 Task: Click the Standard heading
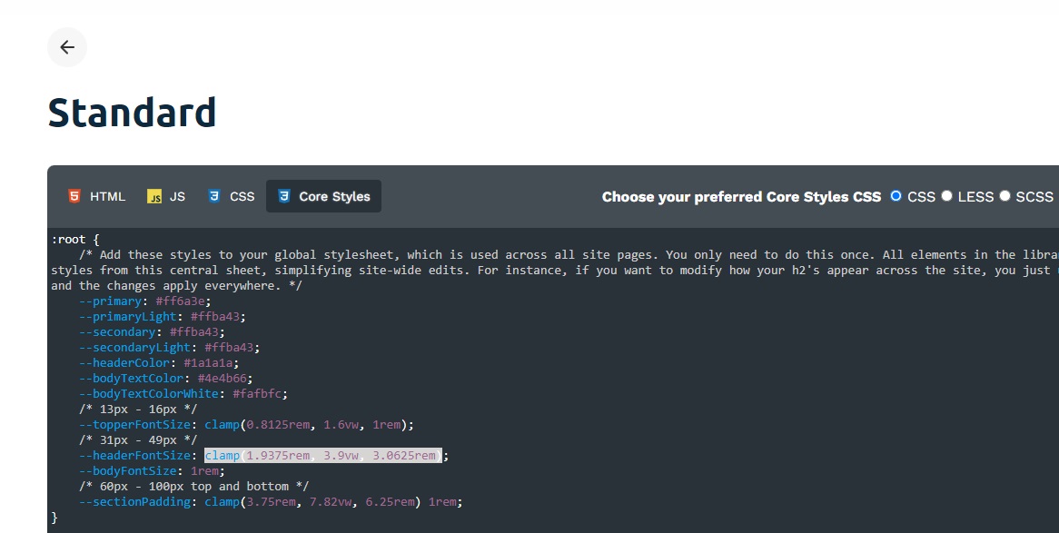[x=132, y=113]
